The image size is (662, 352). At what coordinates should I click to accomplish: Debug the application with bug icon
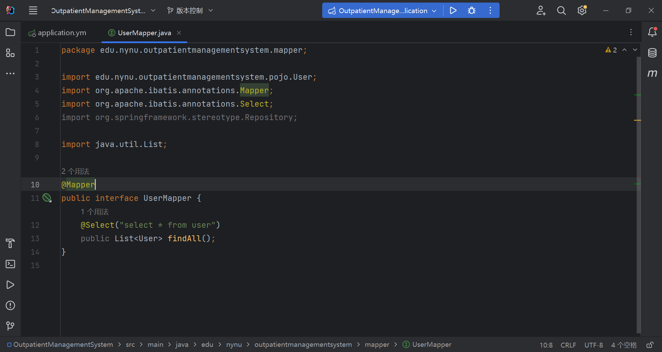tap(472, 10)
